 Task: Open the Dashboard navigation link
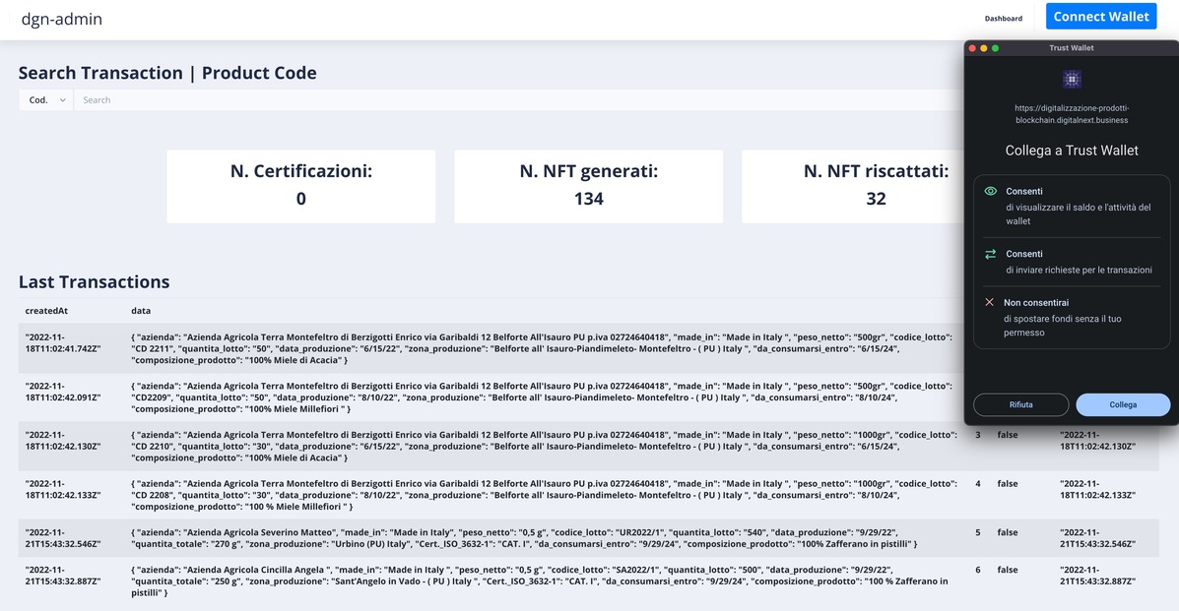(x=1003, y=18)
